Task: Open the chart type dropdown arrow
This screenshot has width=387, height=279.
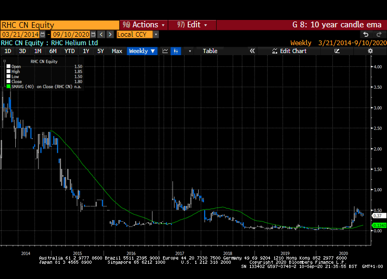Action: (190, 51)
